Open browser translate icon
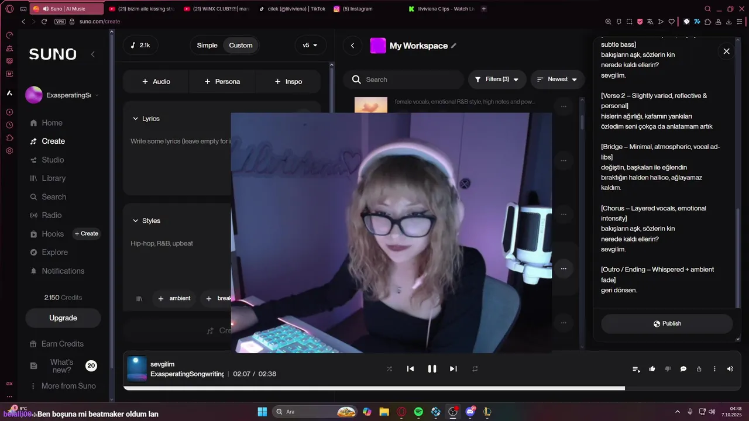749x421 pixels. 650,22
